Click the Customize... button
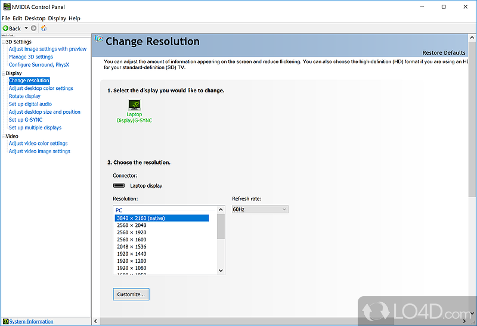The image size is (477, 326). (x=131, y=294)
